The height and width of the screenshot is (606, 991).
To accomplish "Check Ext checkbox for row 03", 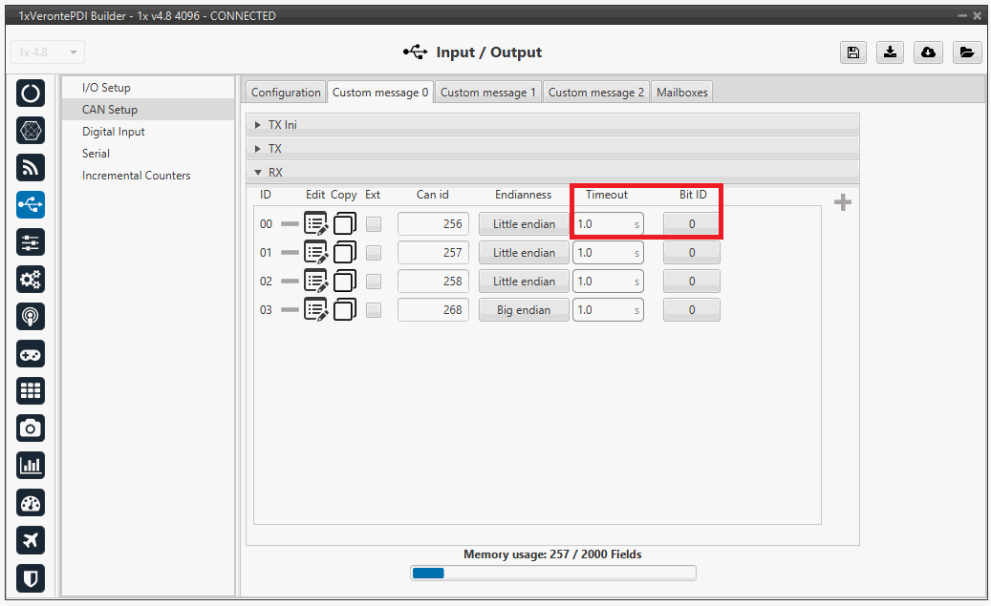I will tap(374, 310).
